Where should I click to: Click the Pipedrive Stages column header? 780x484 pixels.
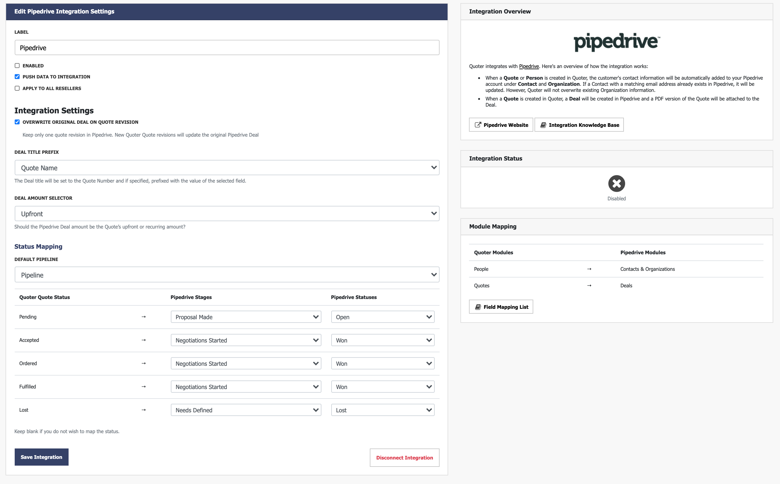[191, 297]
